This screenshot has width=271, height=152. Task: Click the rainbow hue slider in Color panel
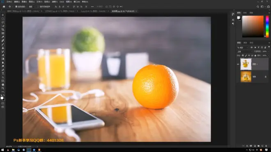click(267, 26)
